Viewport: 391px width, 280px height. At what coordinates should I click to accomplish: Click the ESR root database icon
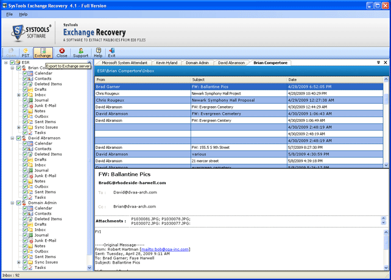click(18, 62)
